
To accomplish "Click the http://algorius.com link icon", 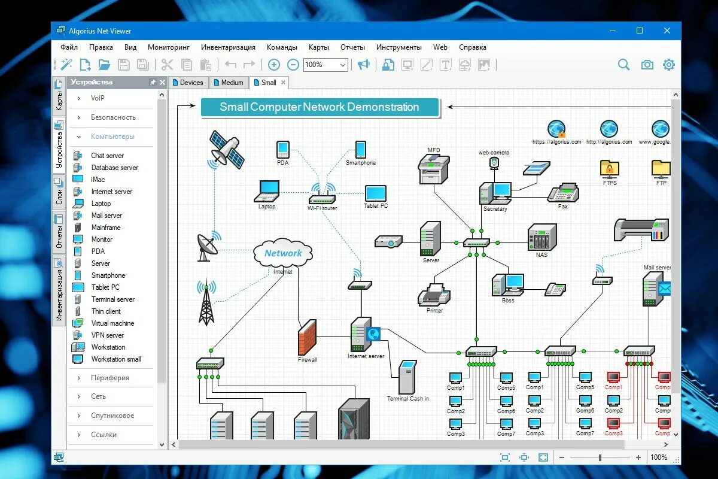I will coord(609,129).
